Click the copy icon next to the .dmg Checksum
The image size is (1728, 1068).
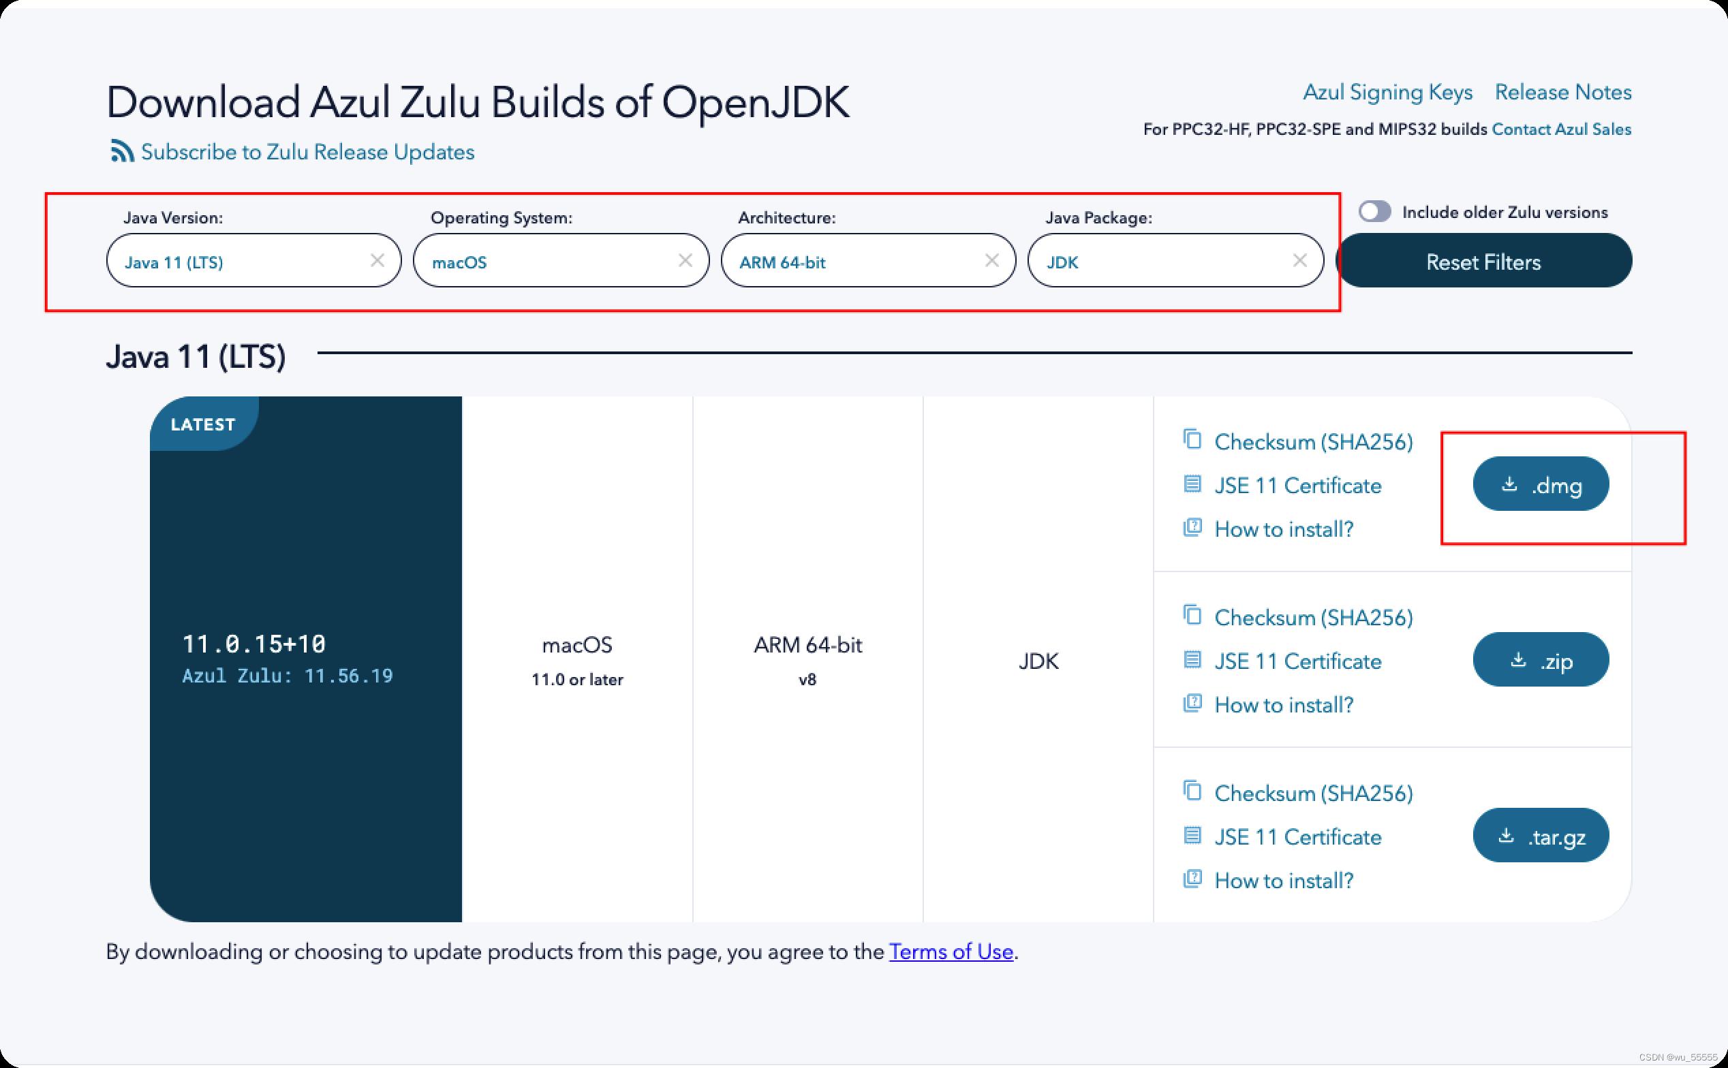[x=1192, y=439]
